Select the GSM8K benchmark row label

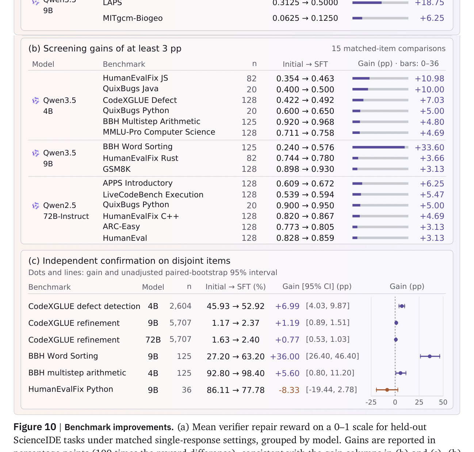(116, 169)
